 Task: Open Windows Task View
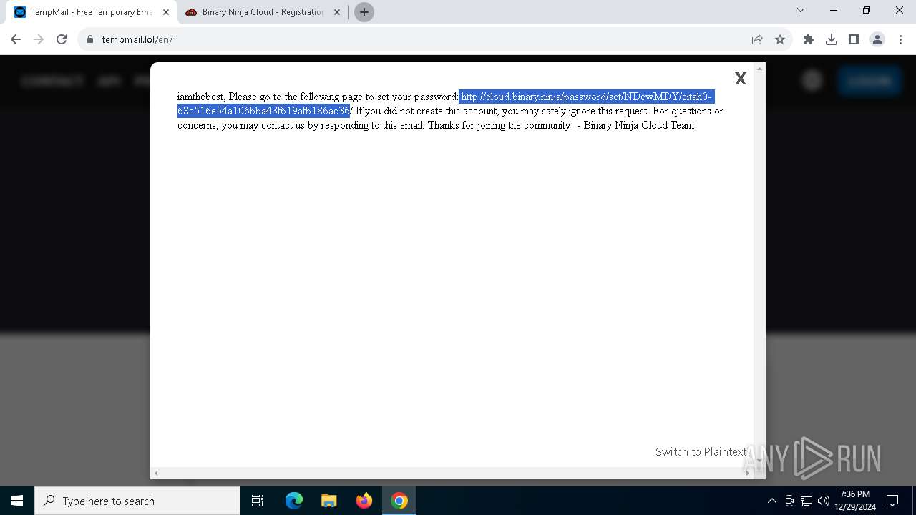coord(258,501)
